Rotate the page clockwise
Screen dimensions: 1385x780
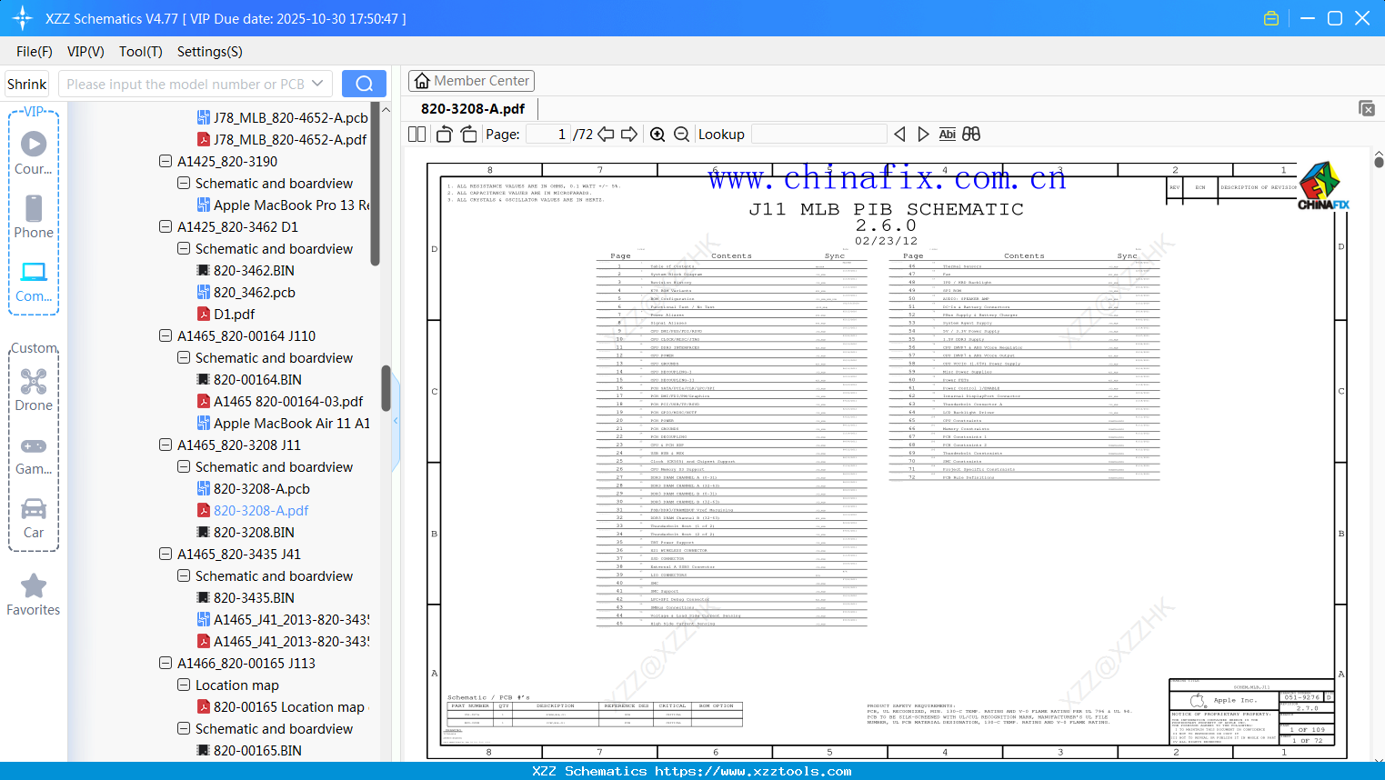click(x=468, y=134)
